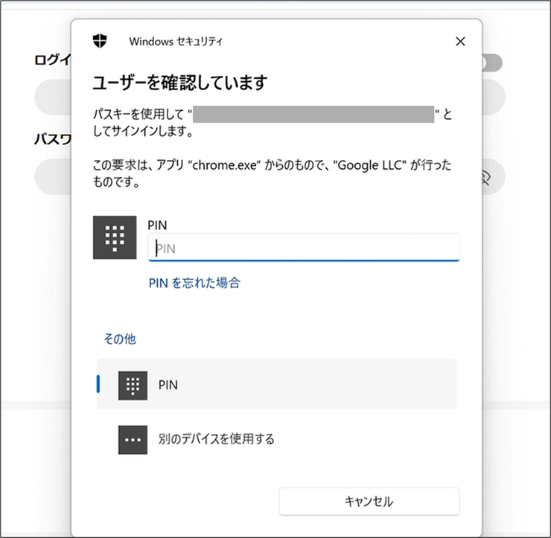Open the "PIN を忘れた場合" link

194,283
